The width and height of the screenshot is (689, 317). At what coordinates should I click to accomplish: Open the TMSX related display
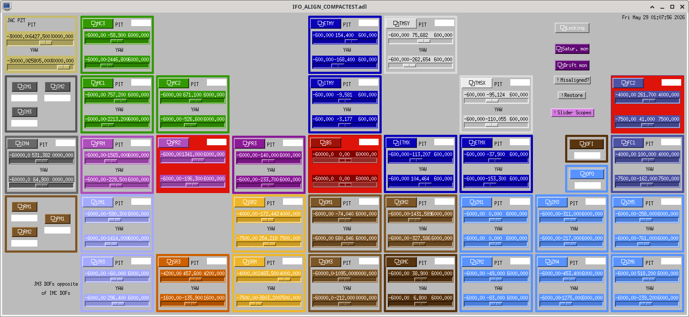click(477, 83)
